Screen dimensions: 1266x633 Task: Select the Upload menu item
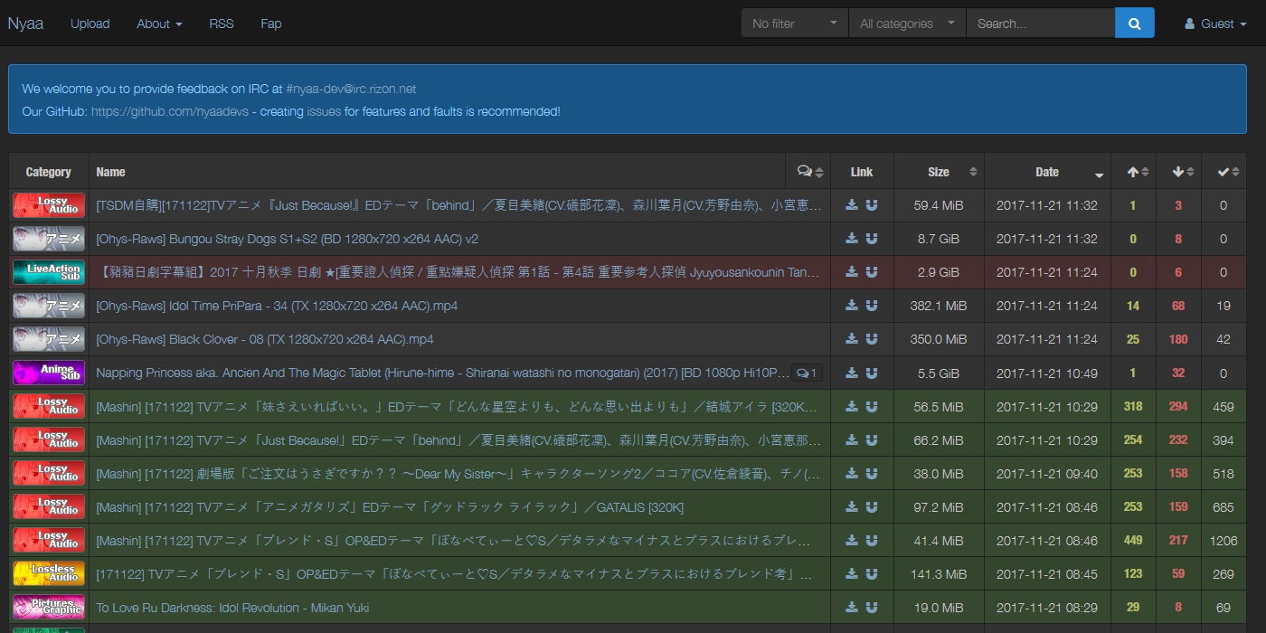click(90, 24)
